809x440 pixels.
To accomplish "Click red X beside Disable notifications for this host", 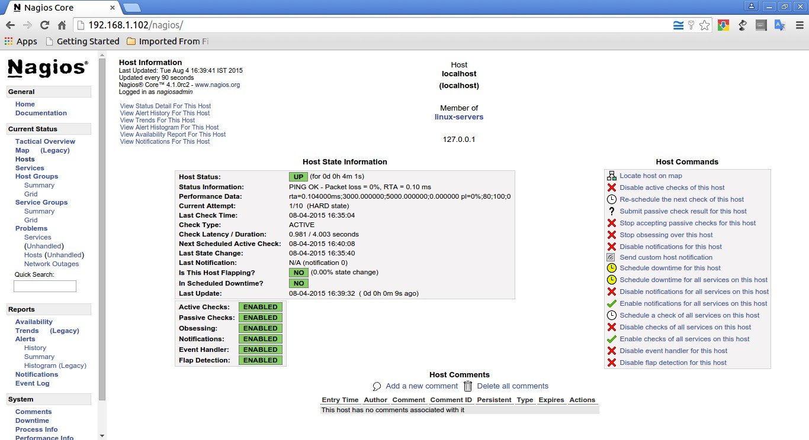I will click(612, 247).
